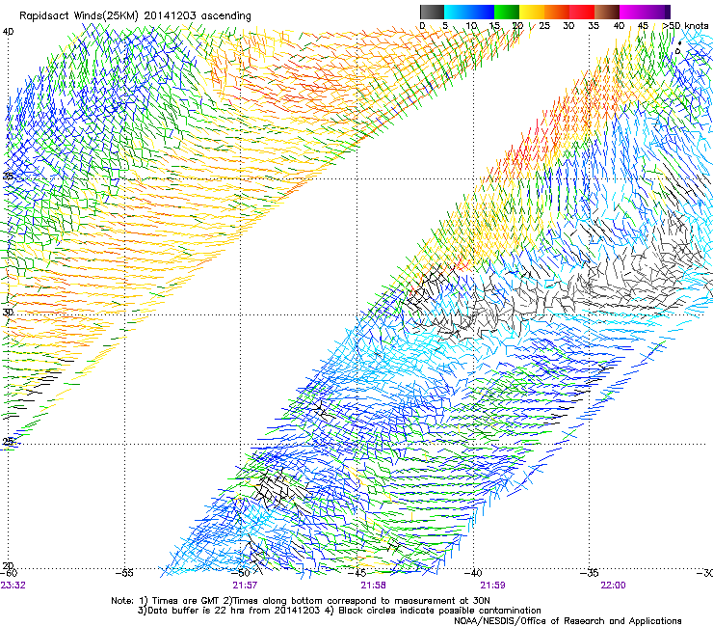Click the longitude label '-55'
Image resolution: width=713 pixels, height=627 pixels.
tap(124, 573)
